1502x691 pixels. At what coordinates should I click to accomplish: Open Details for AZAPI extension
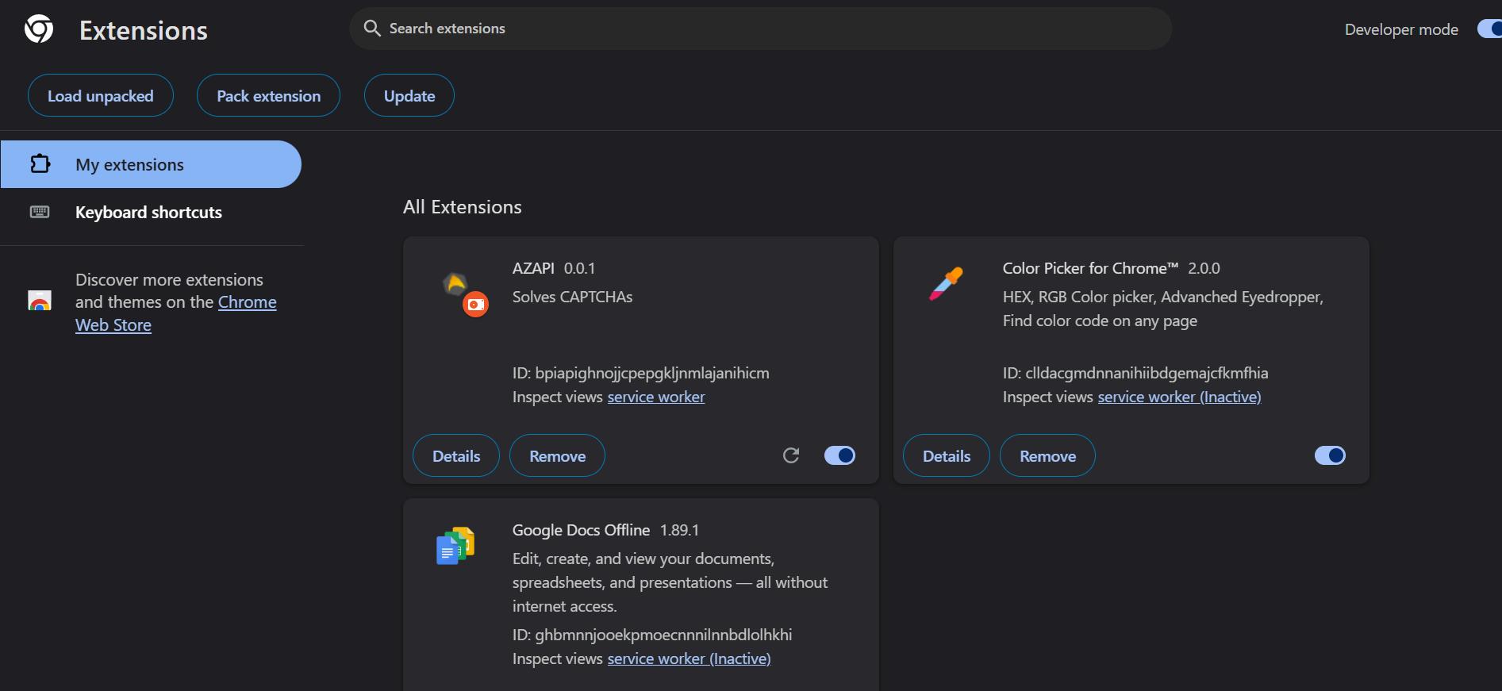pos(456,456)
